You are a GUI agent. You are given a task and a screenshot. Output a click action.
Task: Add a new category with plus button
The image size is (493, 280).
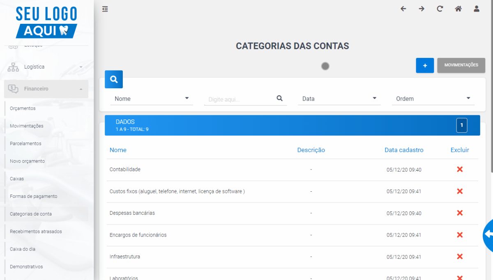click(425, 65)
